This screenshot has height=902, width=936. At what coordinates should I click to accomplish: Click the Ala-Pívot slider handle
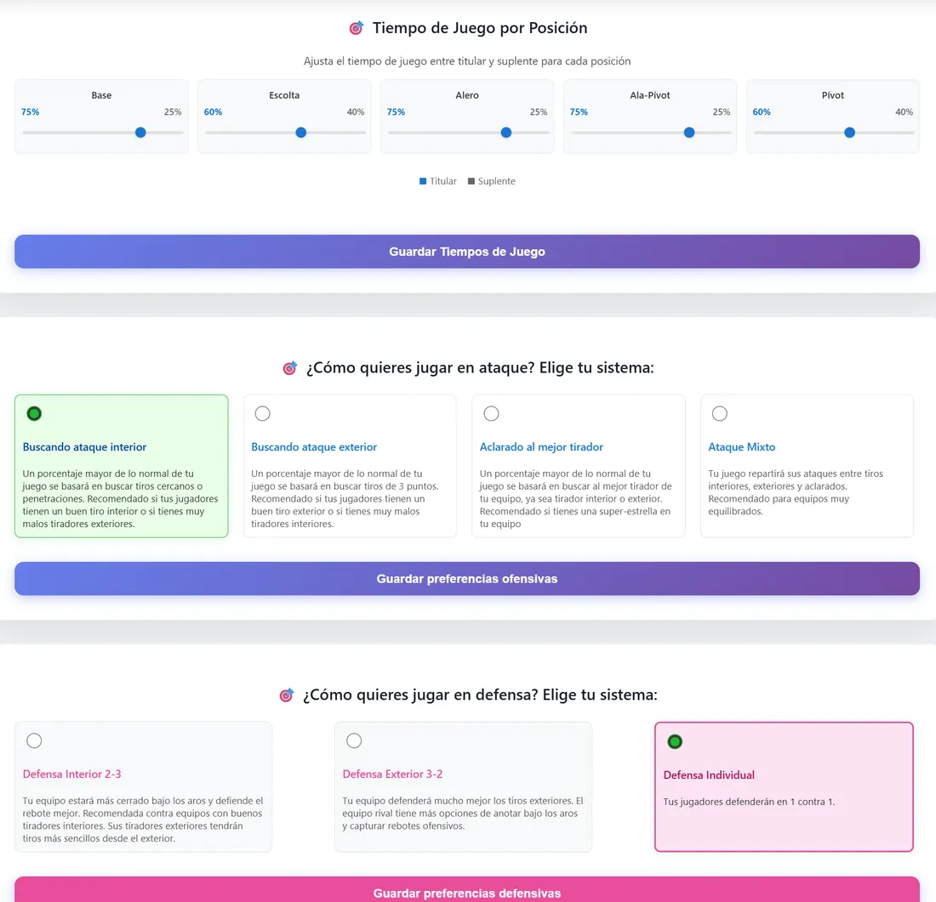tap(689, 133)
